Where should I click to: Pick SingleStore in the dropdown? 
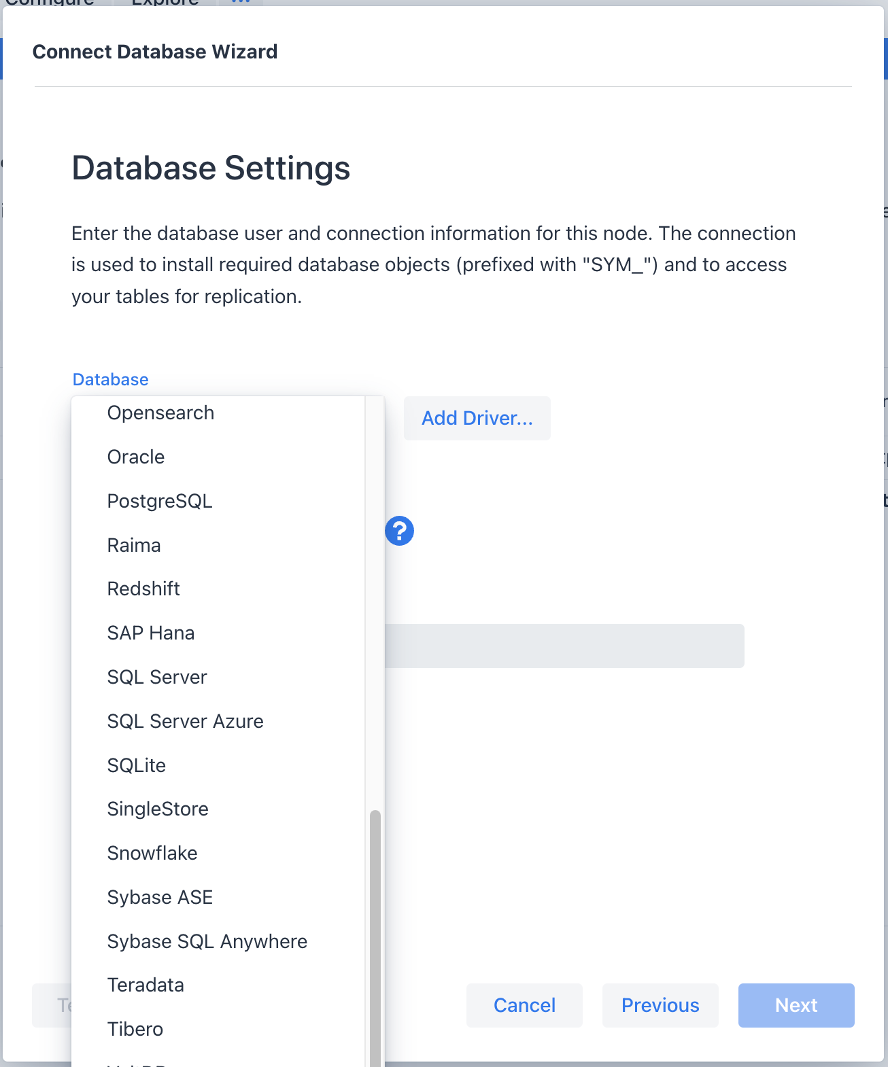218,809
